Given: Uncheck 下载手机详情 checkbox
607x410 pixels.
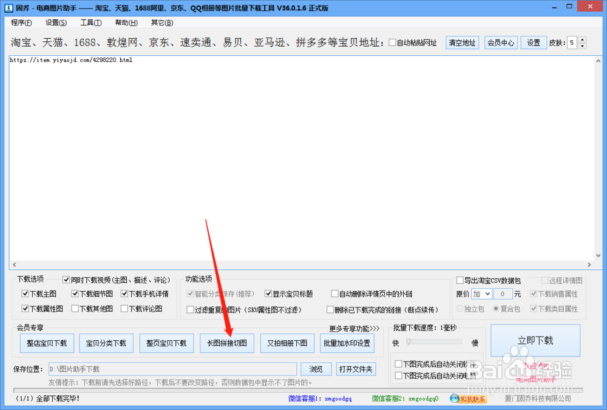Looking at the screenshot, I should [x=124, y=294].
